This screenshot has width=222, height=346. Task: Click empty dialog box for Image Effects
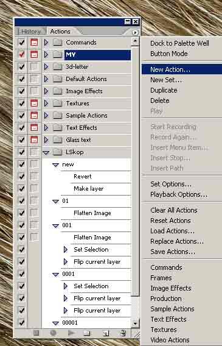tap(34, 91)
